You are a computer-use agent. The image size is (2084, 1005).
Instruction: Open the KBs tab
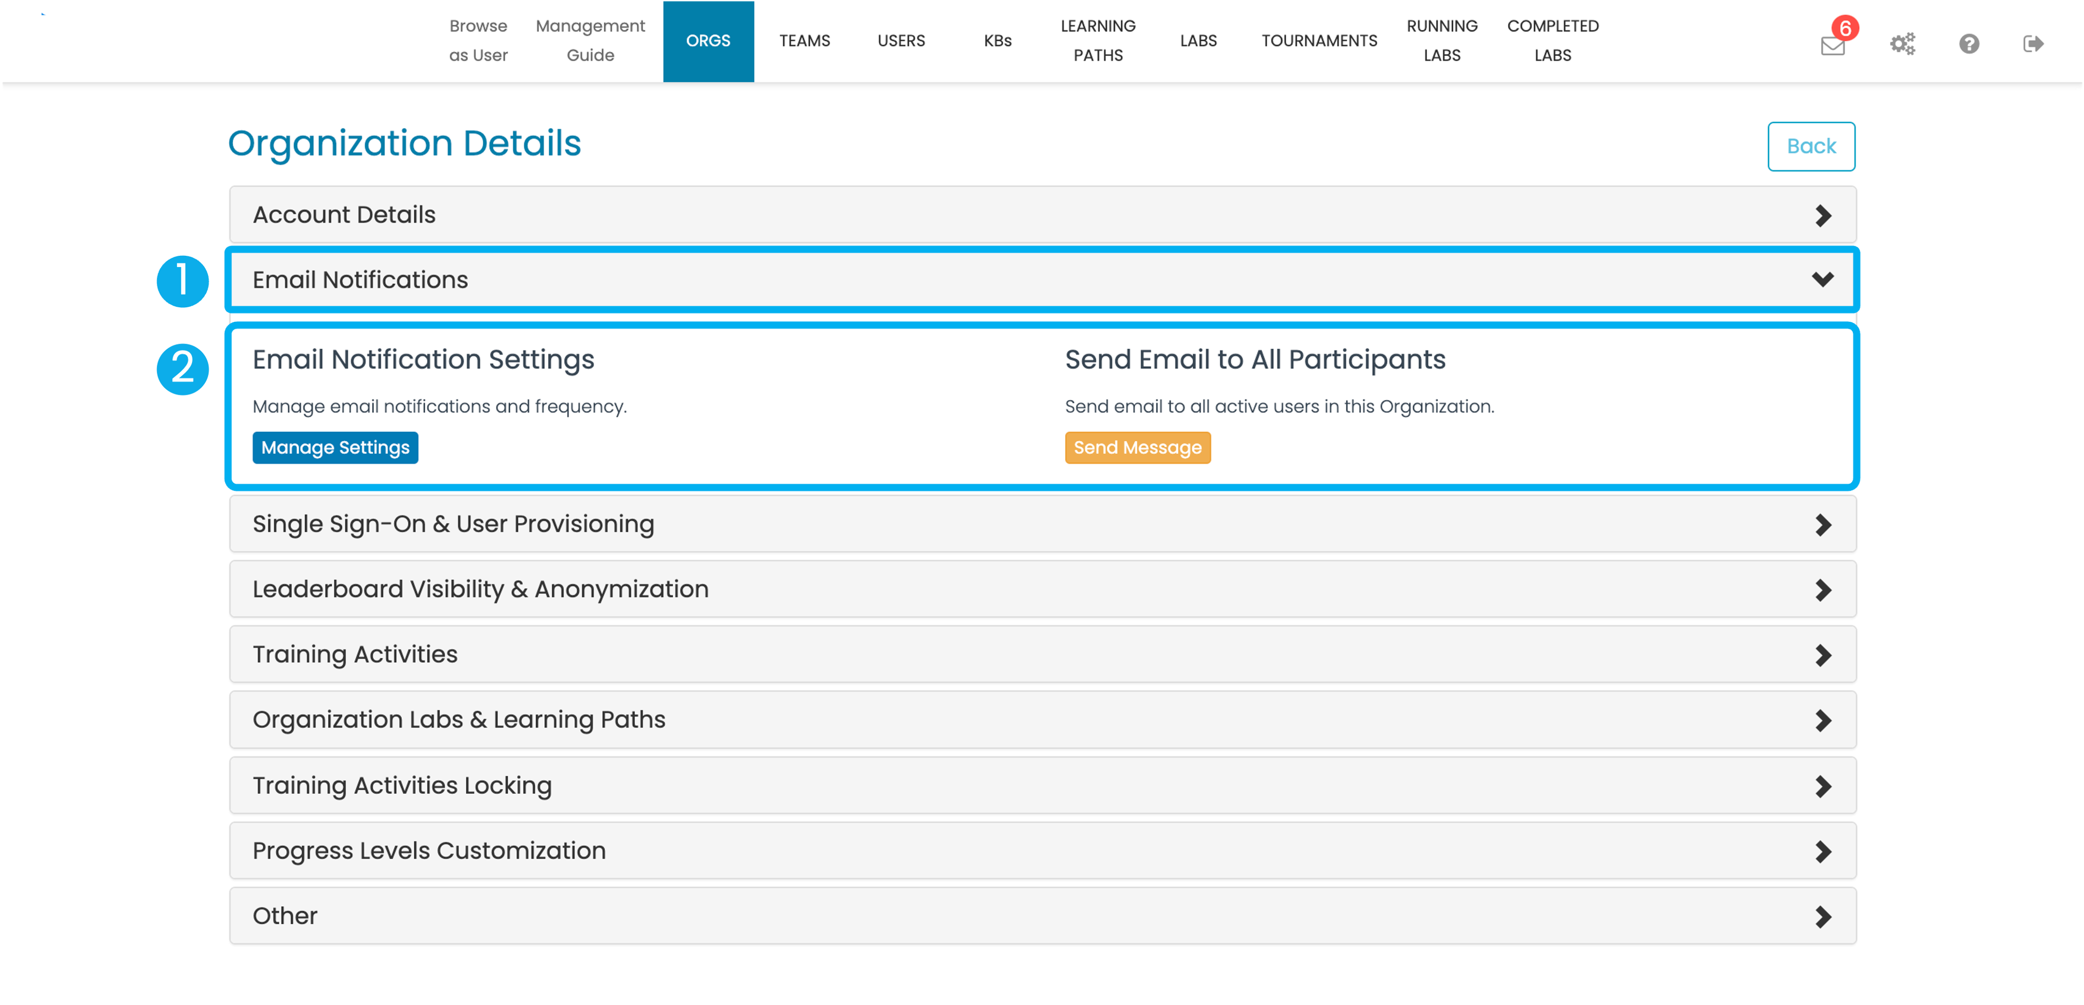pos(997,41)
